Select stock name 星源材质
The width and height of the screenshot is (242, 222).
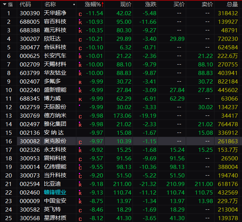click(x=55, y=218)
